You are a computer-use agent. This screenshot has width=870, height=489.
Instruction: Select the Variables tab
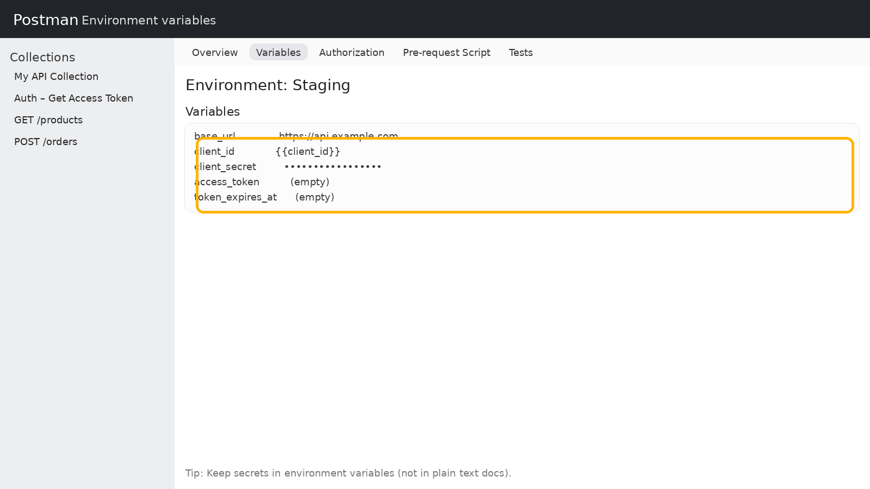click(278, 53)
